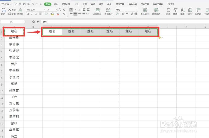Switch to the 数据 (Data) tab
The height and width of the screenshot is (138, 209).
click(85, 4)
